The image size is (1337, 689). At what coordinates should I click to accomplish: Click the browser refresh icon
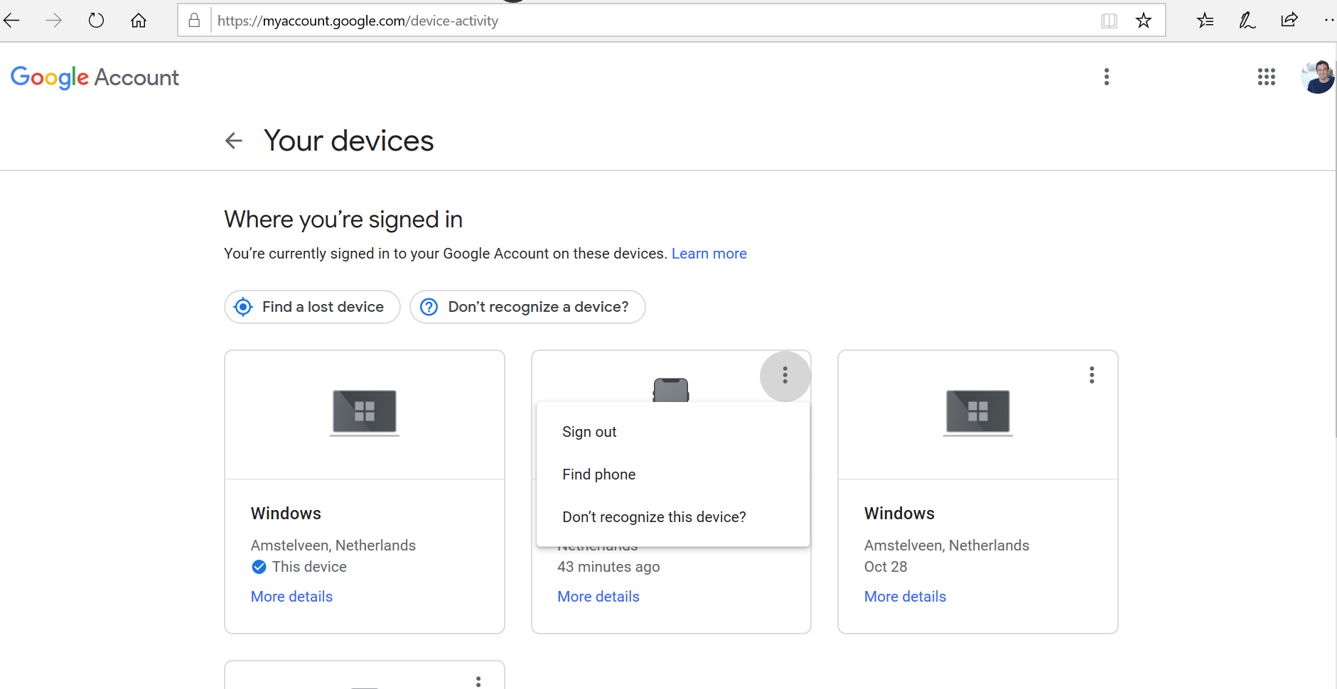pos(96,21)
